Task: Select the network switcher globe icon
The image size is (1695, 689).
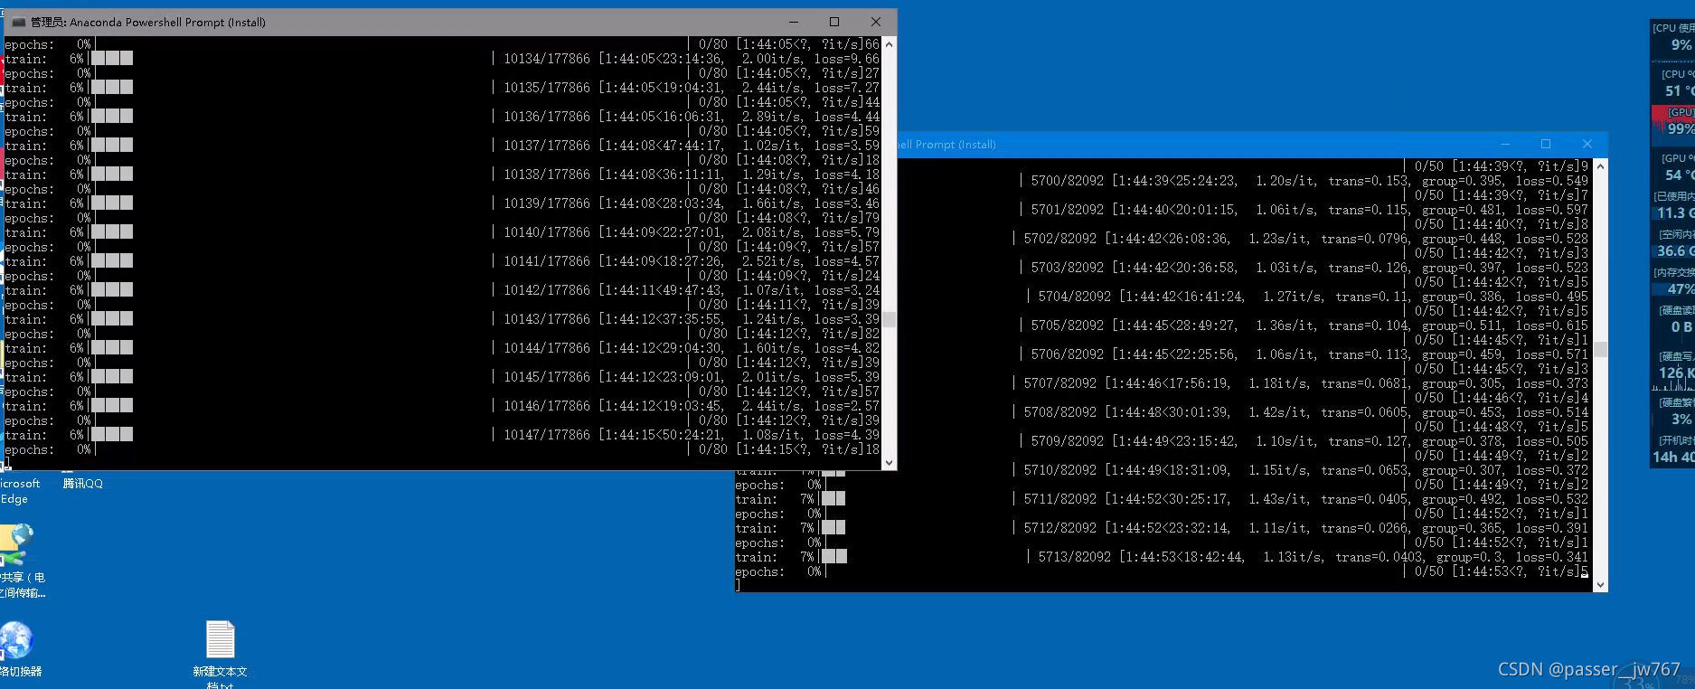Action: (x=17, y=640)
